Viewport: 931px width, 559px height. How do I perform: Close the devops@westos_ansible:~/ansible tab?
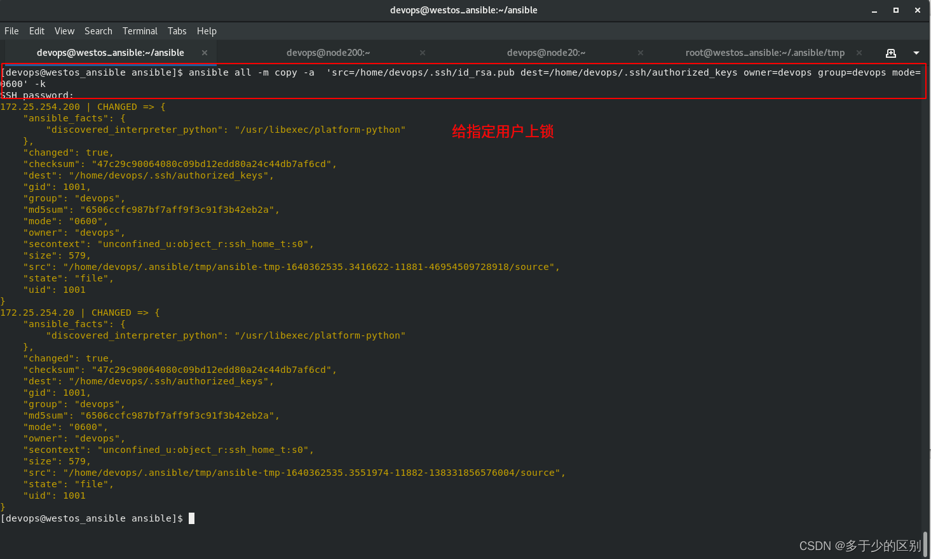coord(205,53)
